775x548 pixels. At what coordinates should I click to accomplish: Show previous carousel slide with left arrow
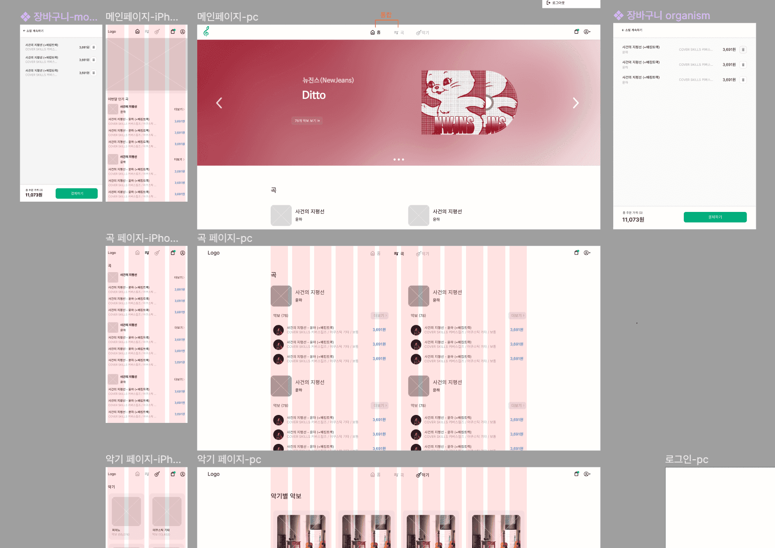pos(219,103)
